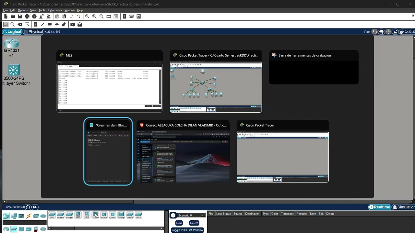
Task: Print using the printer toolbar icon
Action: [27, 17]
